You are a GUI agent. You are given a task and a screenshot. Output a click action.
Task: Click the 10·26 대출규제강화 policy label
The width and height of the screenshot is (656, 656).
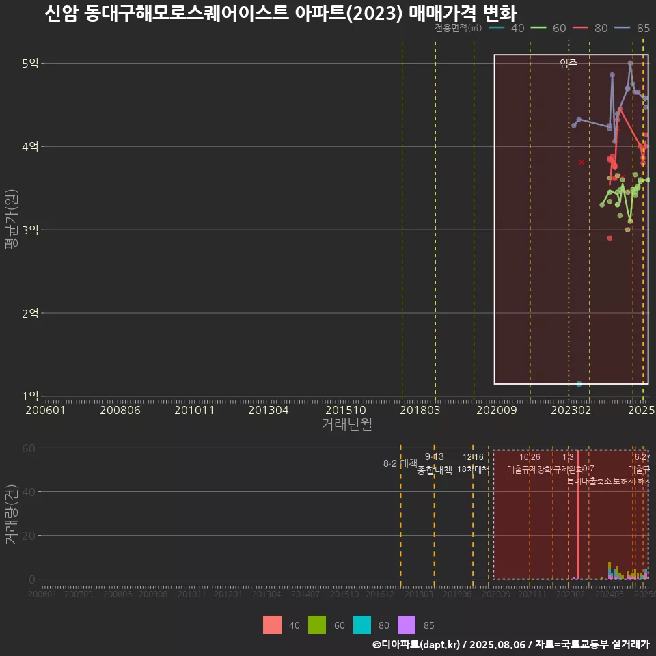pos(530,463)
